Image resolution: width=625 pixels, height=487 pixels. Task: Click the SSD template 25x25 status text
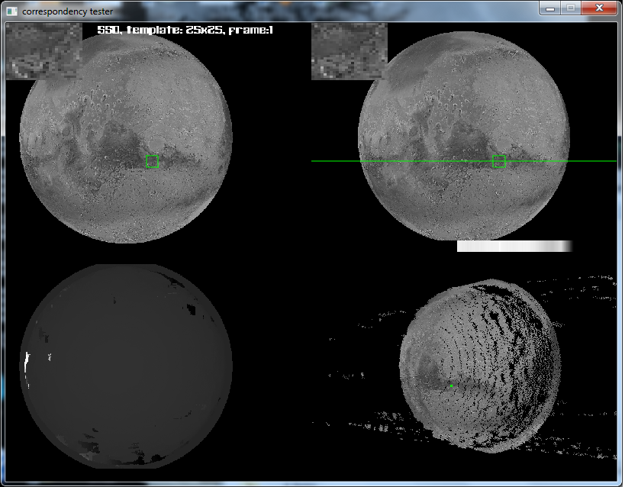(x=185, y=30)
